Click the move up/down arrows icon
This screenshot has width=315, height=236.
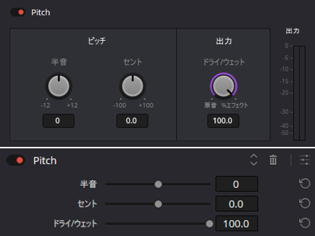254,160
